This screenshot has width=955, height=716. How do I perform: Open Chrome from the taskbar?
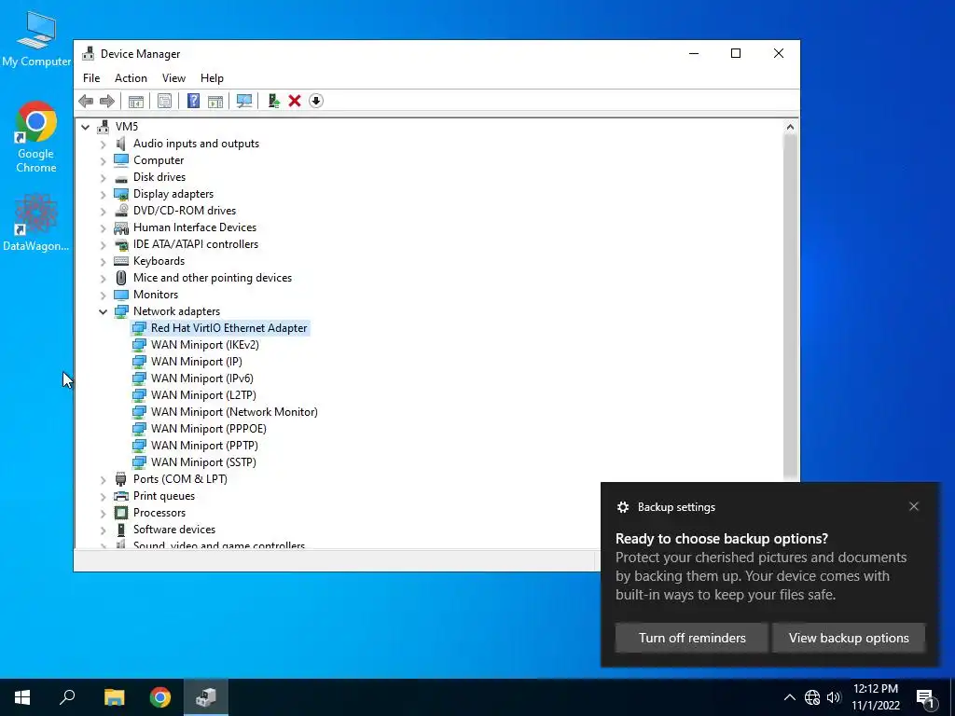coord(160,697)
